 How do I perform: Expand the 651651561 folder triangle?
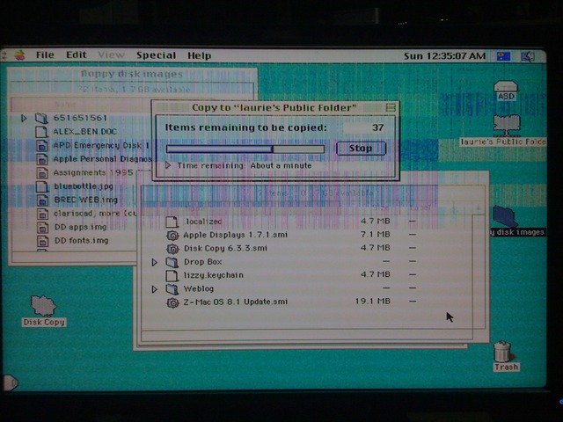(24, 118)
